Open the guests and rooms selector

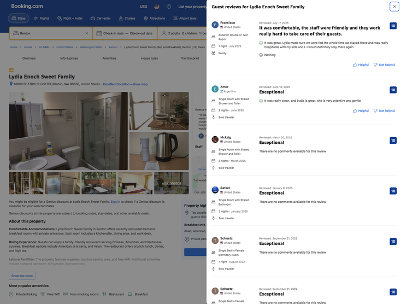point(182,33)
